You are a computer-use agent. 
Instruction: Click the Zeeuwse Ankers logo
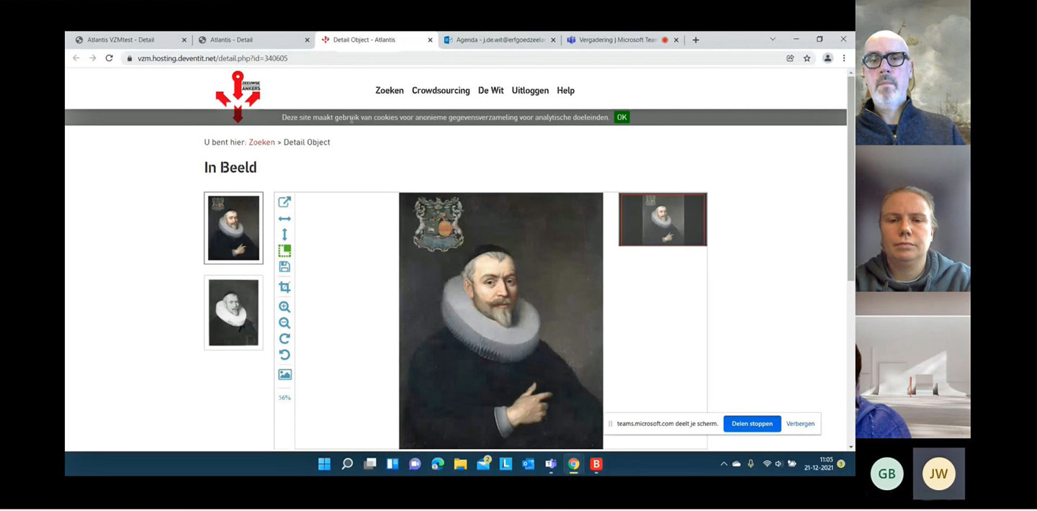pos(238,96)
